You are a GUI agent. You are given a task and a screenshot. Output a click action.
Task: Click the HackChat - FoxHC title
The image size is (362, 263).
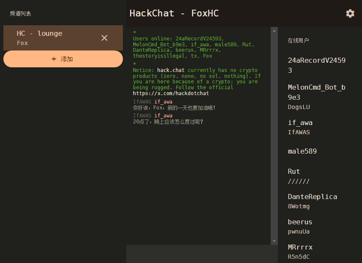174,13
